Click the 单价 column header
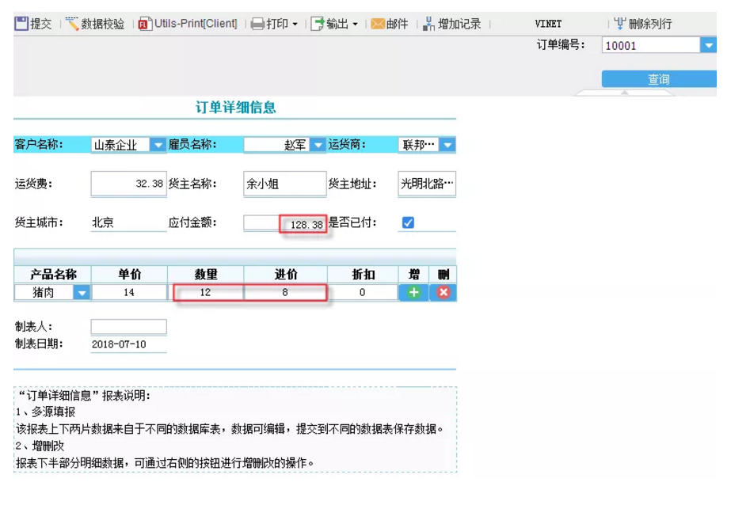The width and height of the screenshot is (750, 505). pos(129,274)
